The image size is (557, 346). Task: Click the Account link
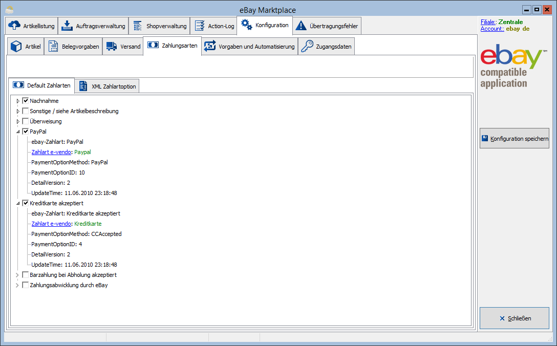pos(492,29)
